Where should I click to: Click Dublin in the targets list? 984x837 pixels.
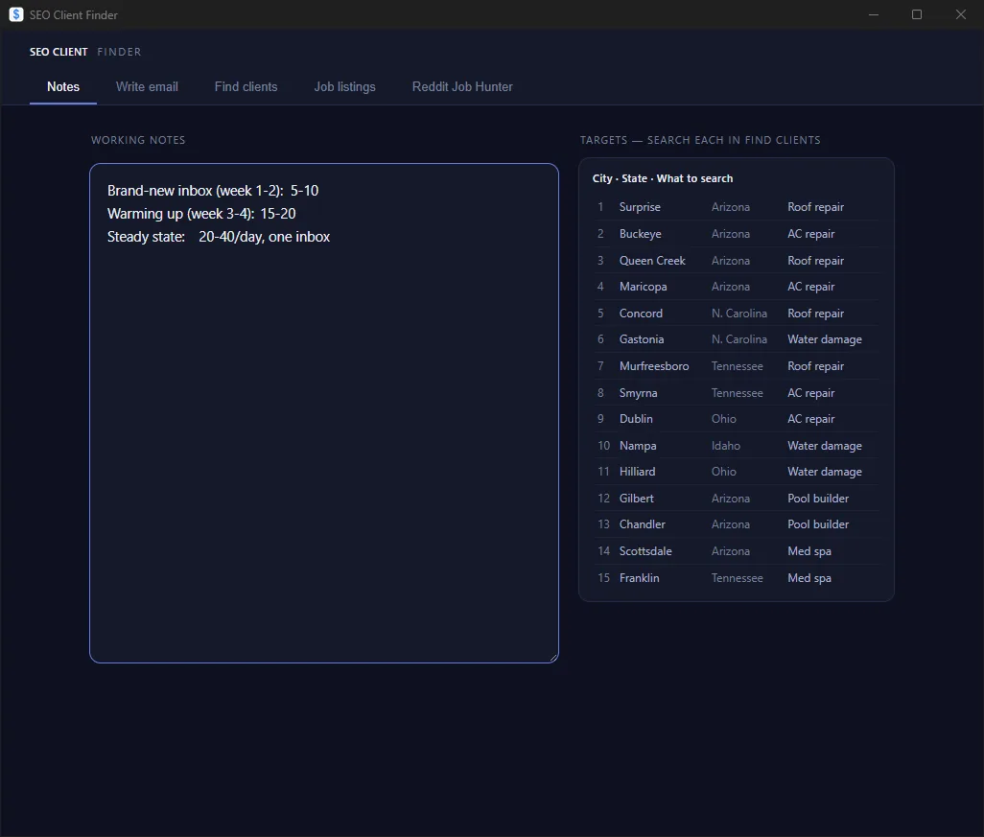point(636,419)
